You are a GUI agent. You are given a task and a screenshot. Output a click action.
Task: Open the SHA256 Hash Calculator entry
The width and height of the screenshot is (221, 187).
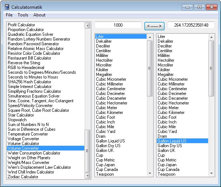(30, 82)
